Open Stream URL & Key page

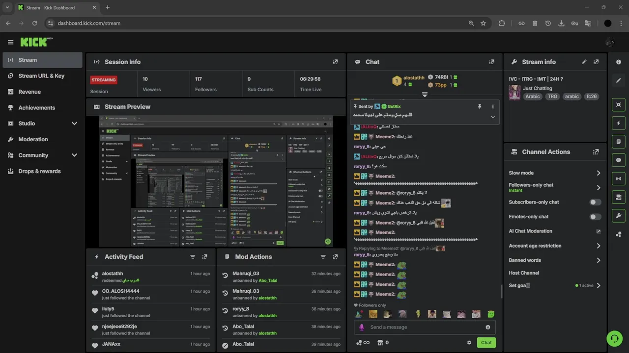point(41,76)
